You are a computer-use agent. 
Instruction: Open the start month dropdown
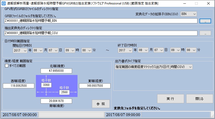click(38, 50)
